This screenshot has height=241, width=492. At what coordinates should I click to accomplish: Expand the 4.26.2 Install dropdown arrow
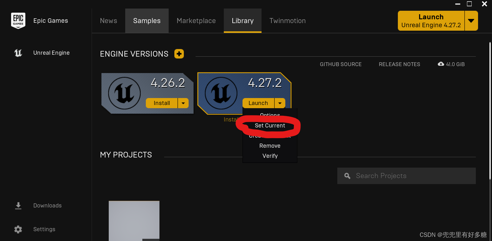coord(183,103)
